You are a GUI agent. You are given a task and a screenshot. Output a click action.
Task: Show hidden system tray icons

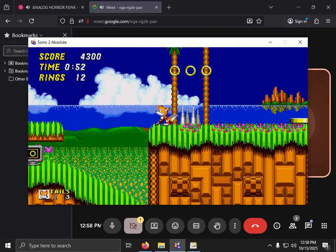[270, 245]
